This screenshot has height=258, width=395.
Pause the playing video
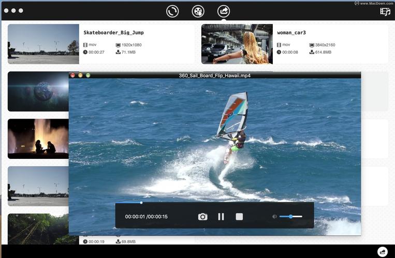[x=221, y=217]
